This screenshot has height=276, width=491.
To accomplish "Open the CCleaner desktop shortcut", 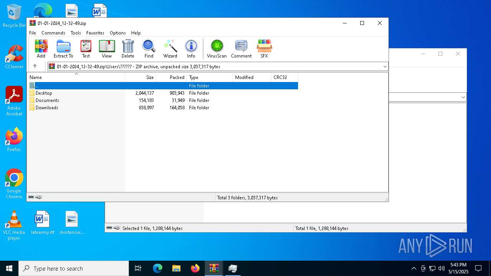I will 14,57.
